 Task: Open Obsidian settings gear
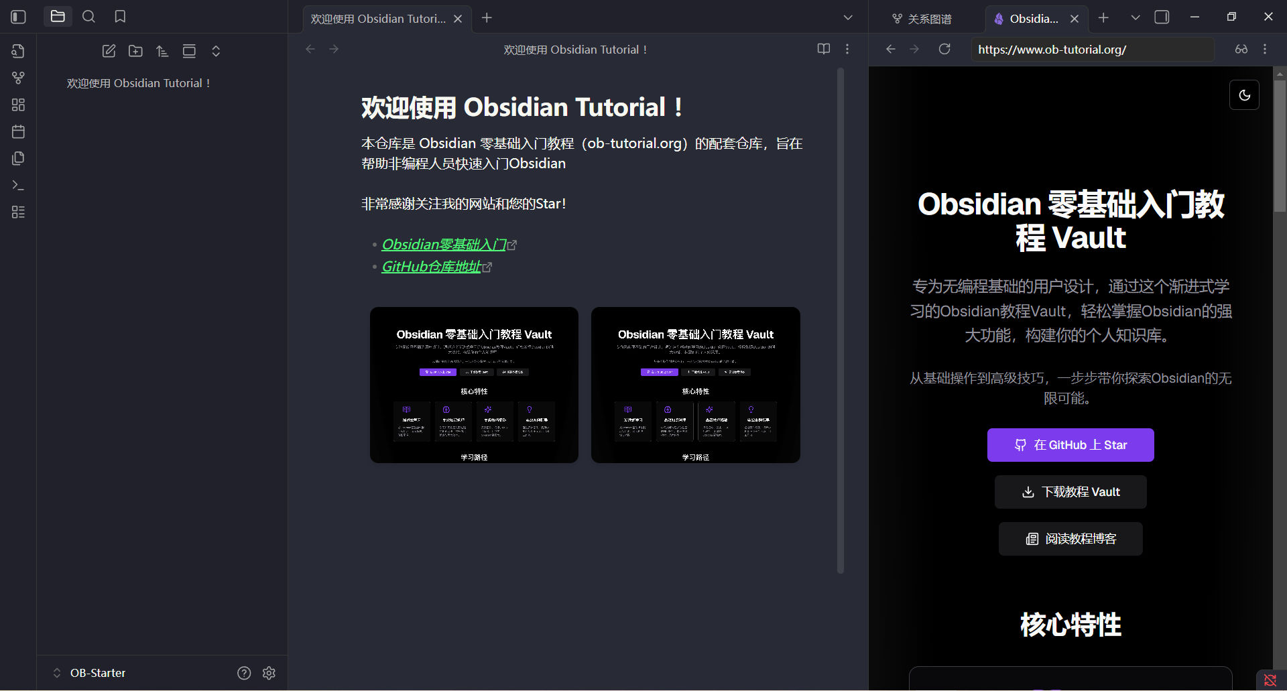[269, 673]
